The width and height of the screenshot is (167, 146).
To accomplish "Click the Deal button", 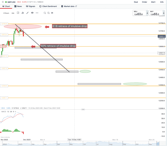I will [x=136, y=2].
